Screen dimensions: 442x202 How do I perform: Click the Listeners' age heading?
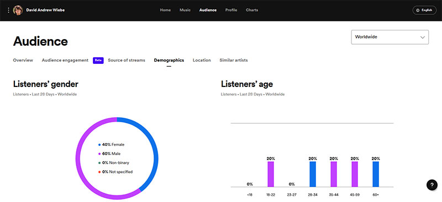pyautogui.click(x=247, y=84)
